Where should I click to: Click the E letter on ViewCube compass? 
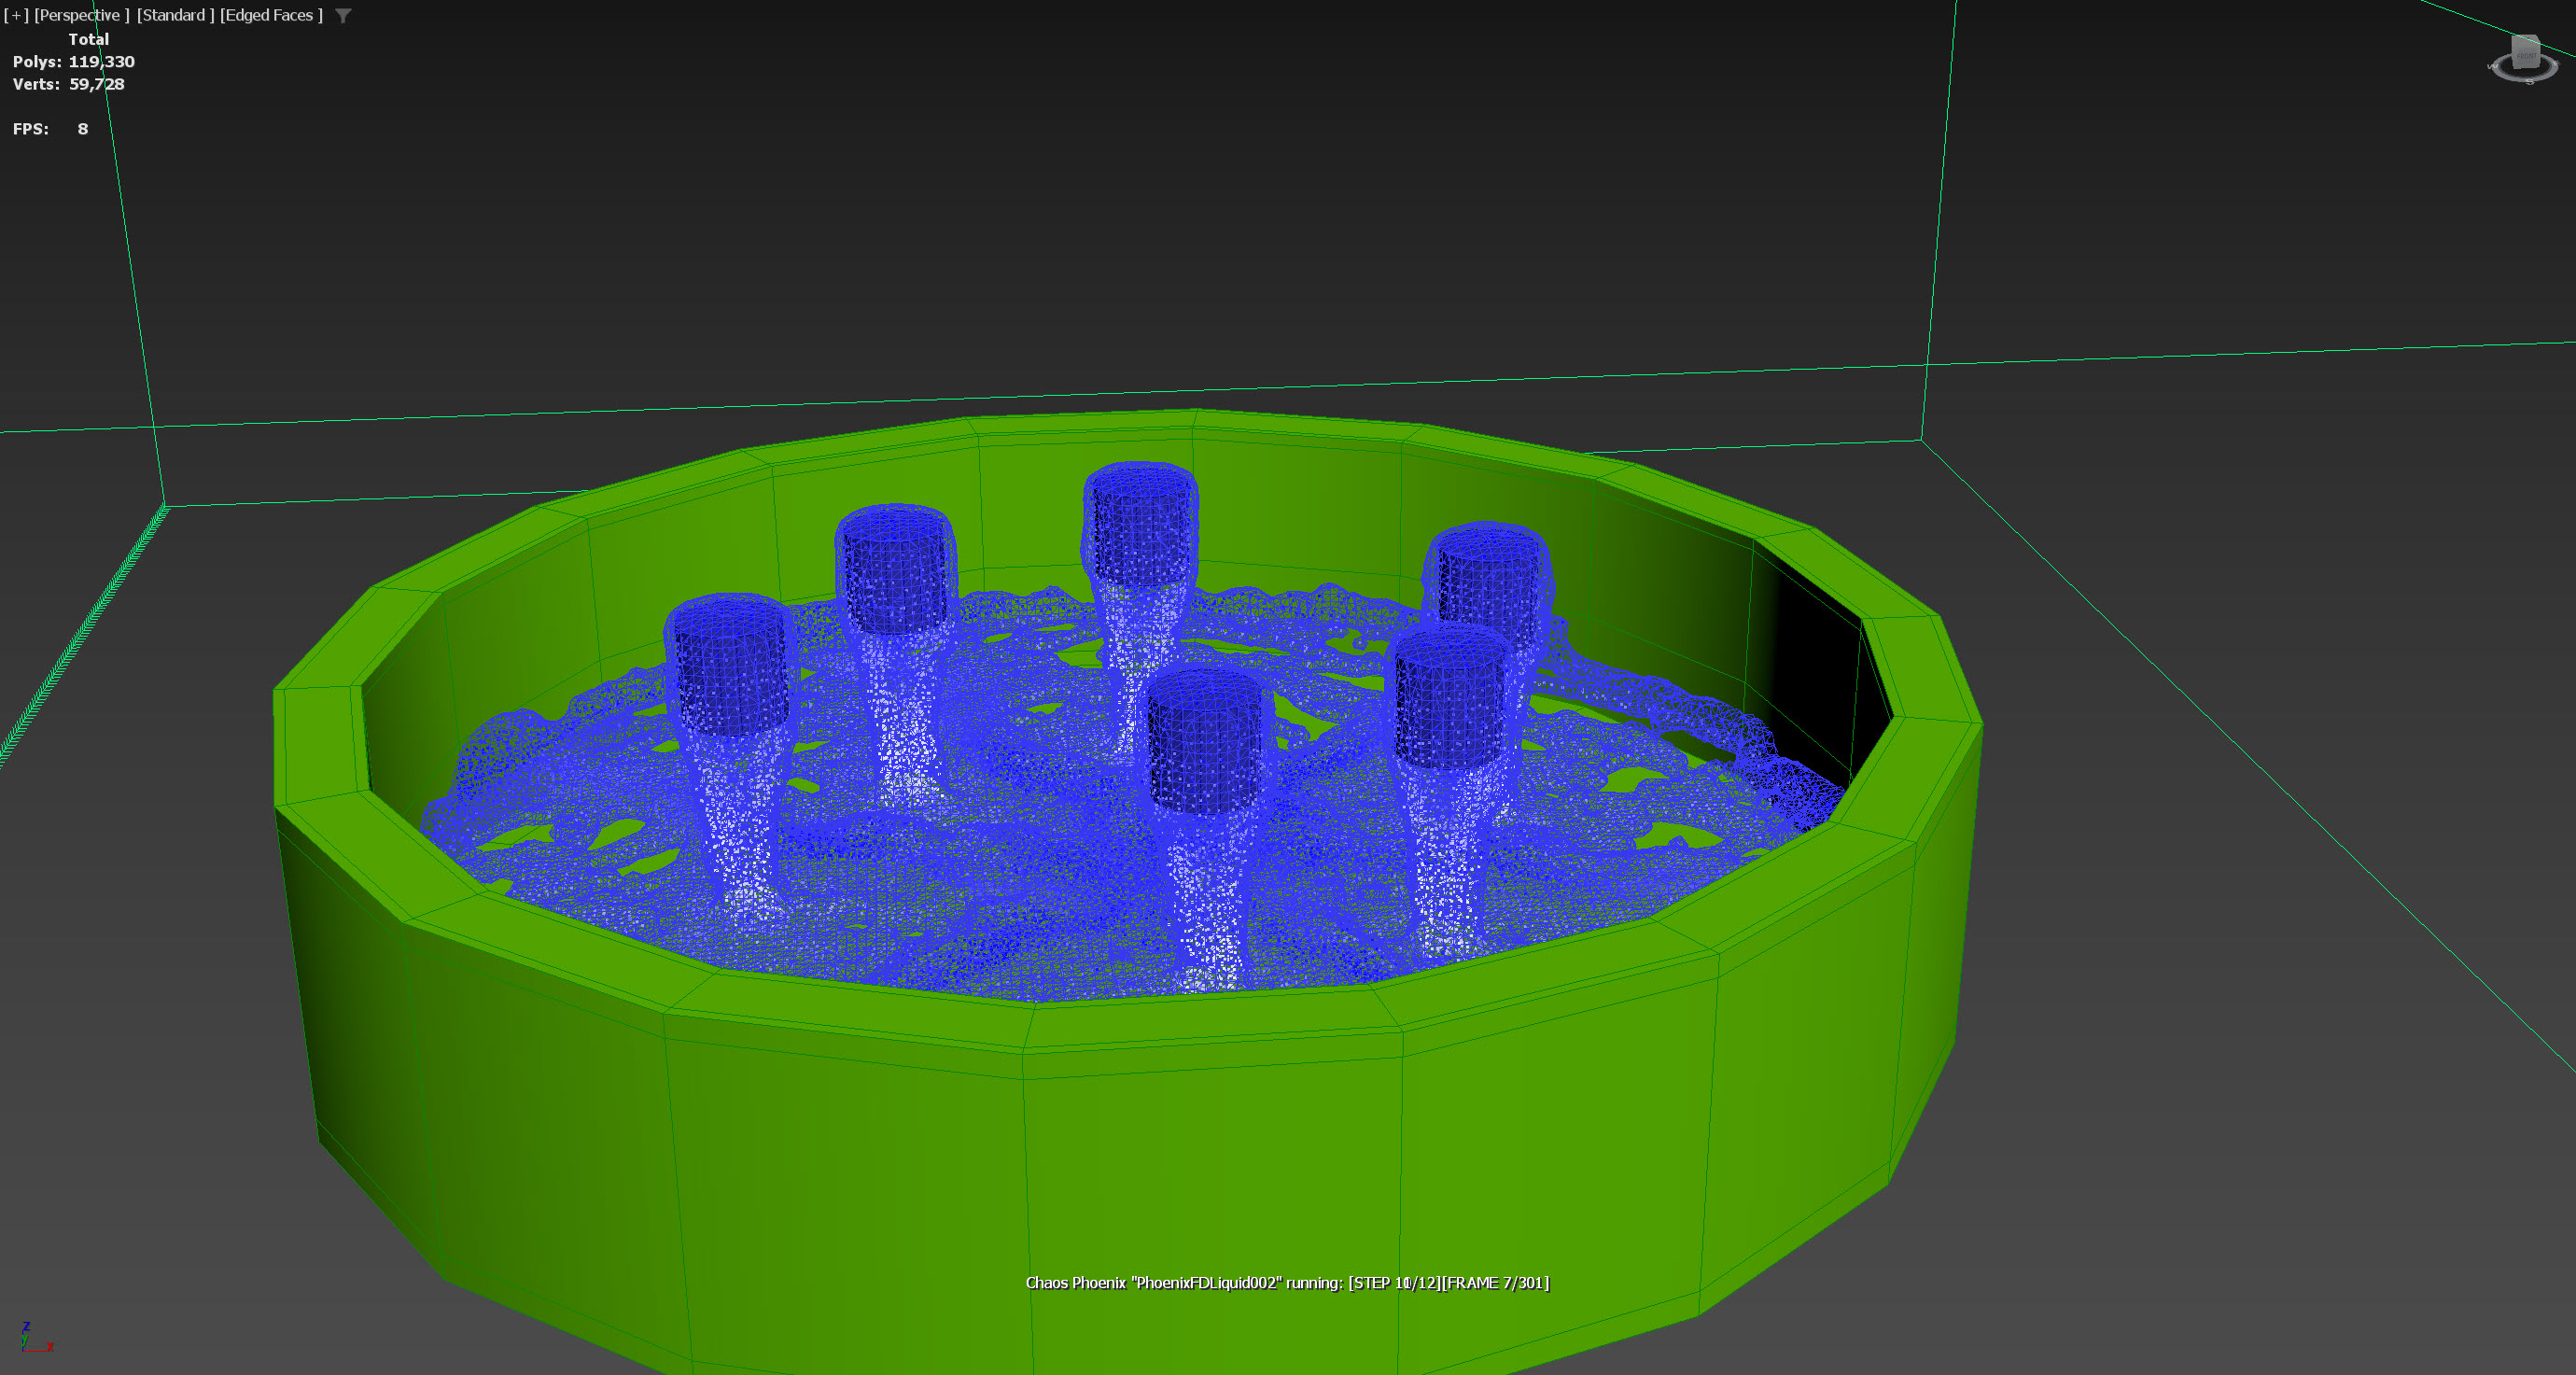2557,63
